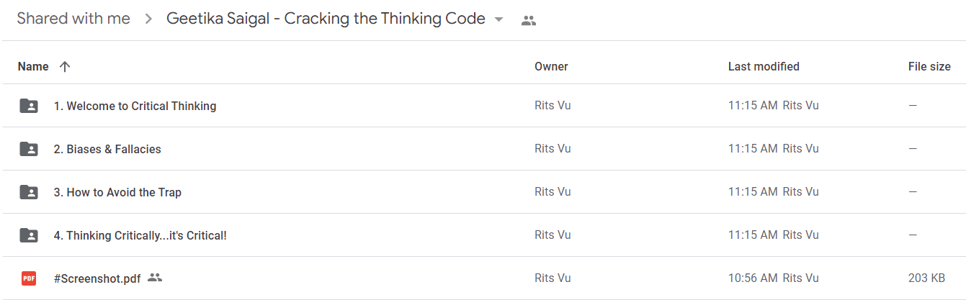This screenshot has width=966, height=300.
Task: Select the 3. How to Avoid the Trap folder
Action: point(483,192)
